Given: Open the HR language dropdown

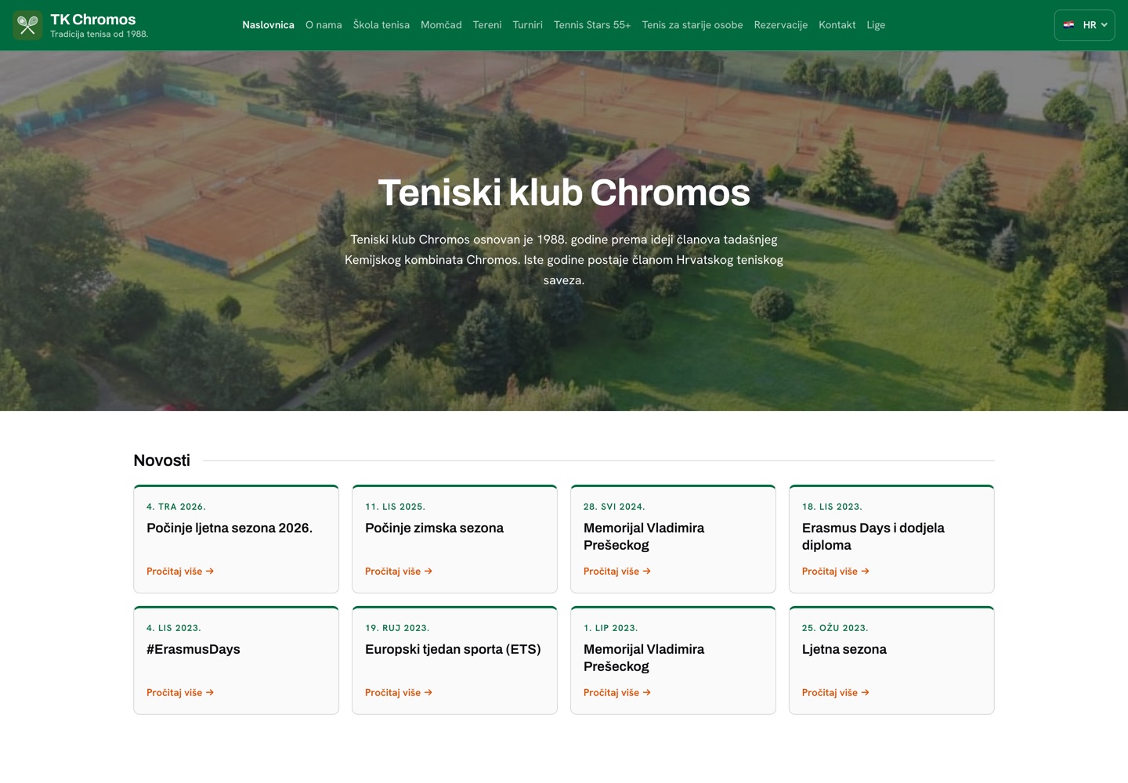Looking at the screenshot, I should tap(1084, 25).
